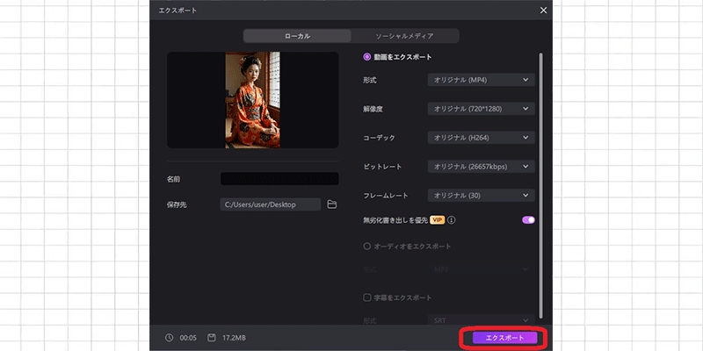
Task: Click the clock duration icon beside 00:05
Action: (169, 338)
